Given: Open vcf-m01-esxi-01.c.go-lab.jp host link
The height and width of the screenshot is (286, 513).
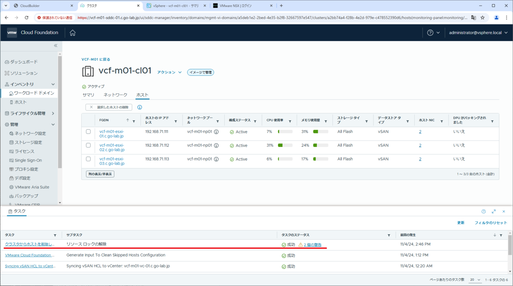Looking at the screenshot, I should [x=112, y=134].
